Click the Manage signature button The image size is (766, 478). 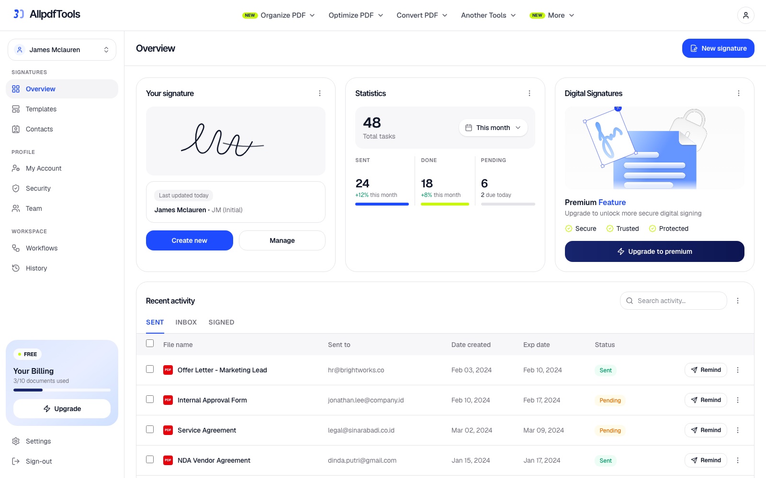coord(282,240)
